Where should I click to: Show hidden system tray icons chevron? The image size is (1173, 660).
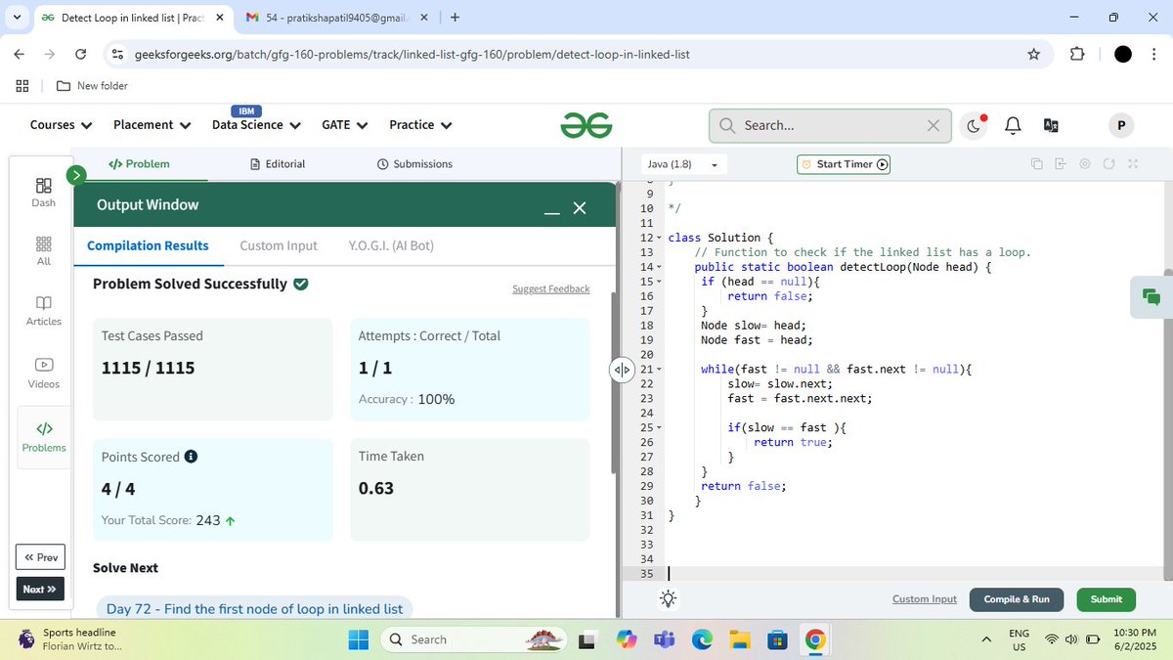click(x=986, y=639)
